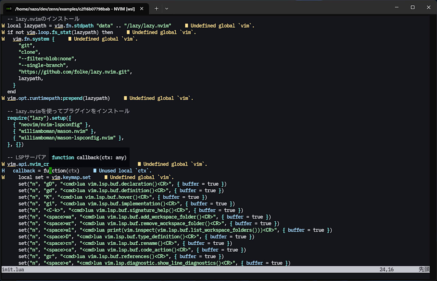Click the W sign beside vim.opt.runtimepath line
Image resolution: width=437 pixels, height=281 pixels.
click(3, 98)
